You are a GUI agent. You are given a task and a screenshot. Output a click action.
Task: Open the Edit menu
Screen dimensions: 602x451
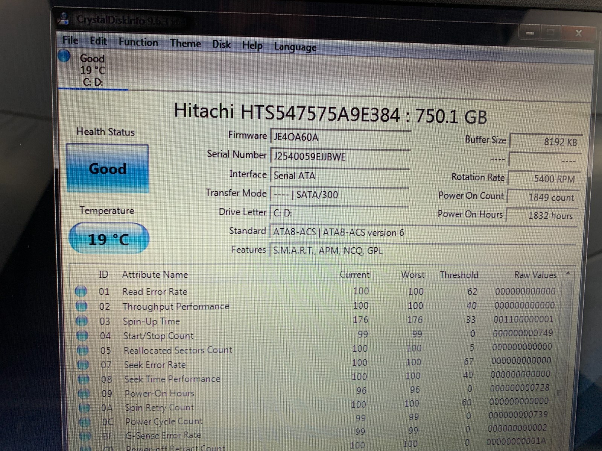click(98, 41)
